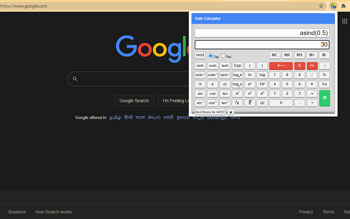350x219 pixels.
Task: Click the x squared button
Action: pyautogui.click(x=262, y=94)
